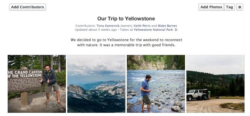
Task: Click the album description about reconnecting with nature
Action: (x=126, y=42)
